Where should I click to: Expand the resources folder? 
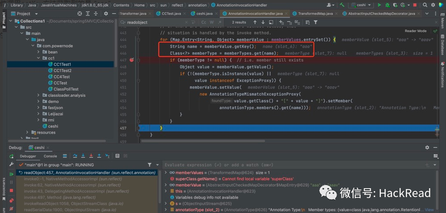tap(27, 132)
